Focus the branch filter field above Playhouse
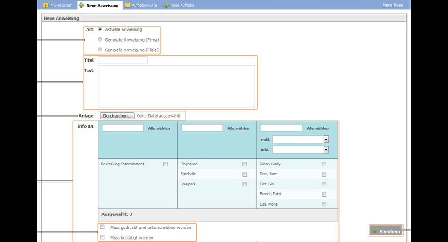448x242 pixels. [202, 128]
